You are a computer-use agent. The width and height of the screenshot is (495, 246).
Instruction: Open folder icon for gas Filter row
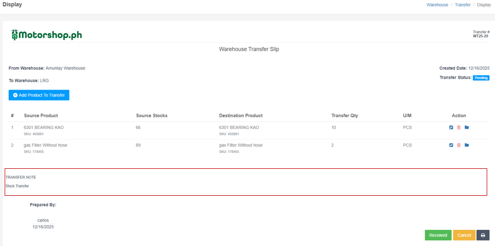pos(466,145)
